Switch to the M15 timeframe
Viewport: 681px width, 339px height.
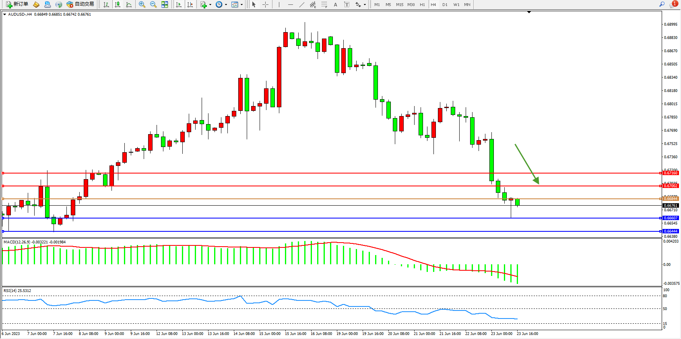pyautogui.click(x=399, y=5)
